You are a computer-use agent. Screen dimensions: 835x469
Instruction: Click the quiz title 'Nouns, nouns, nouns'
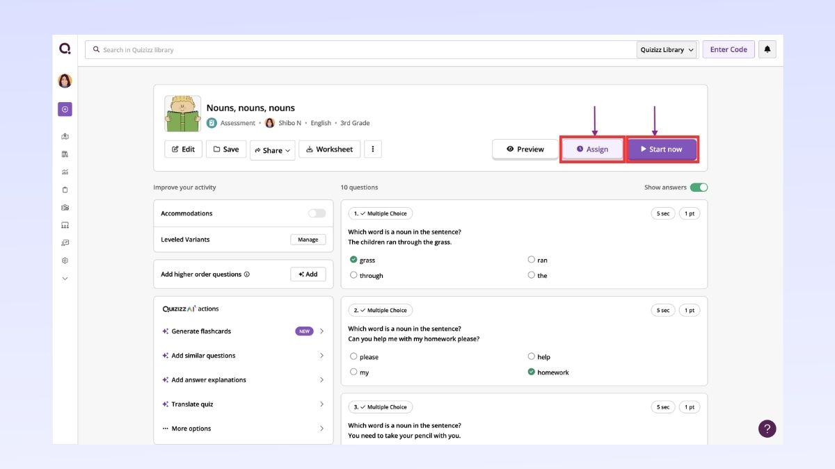250,108
